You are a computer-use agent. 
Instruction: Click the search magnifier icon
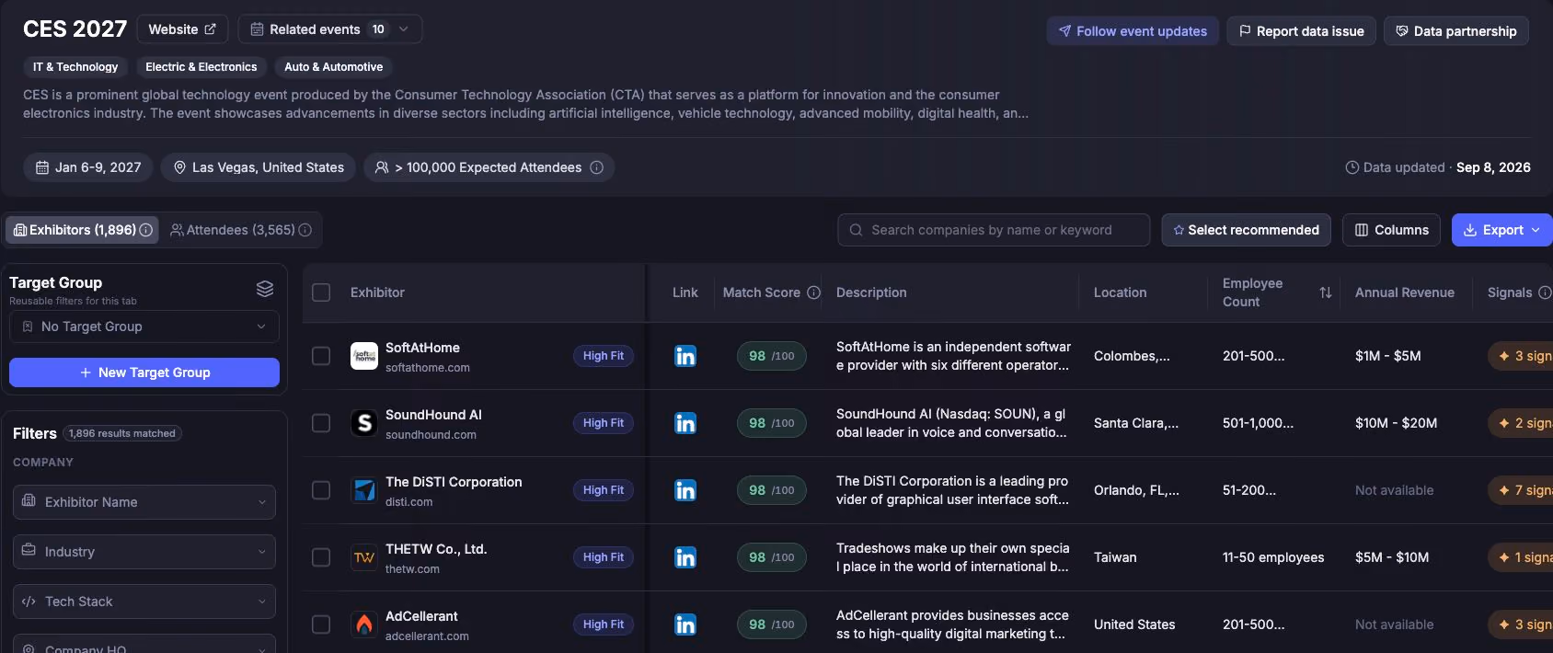[856, 230]
